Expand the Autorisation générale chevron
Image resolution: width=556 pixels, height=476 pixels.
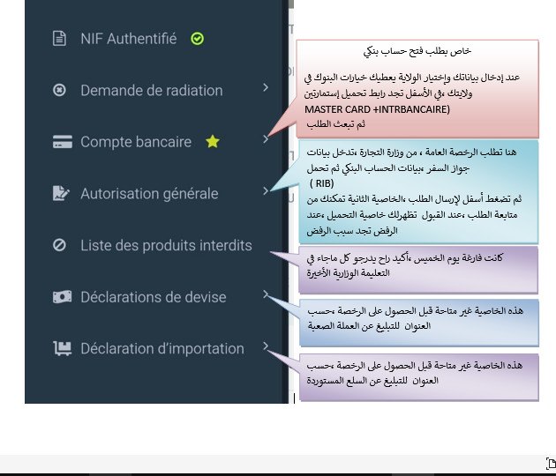266,191
